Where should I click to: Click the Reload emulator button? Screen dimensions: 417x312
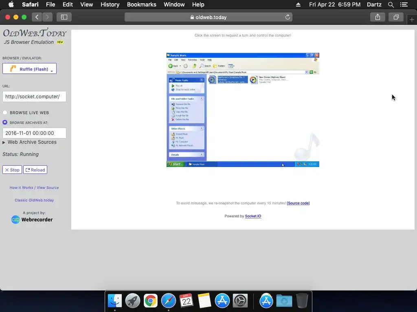coord(35,170)
